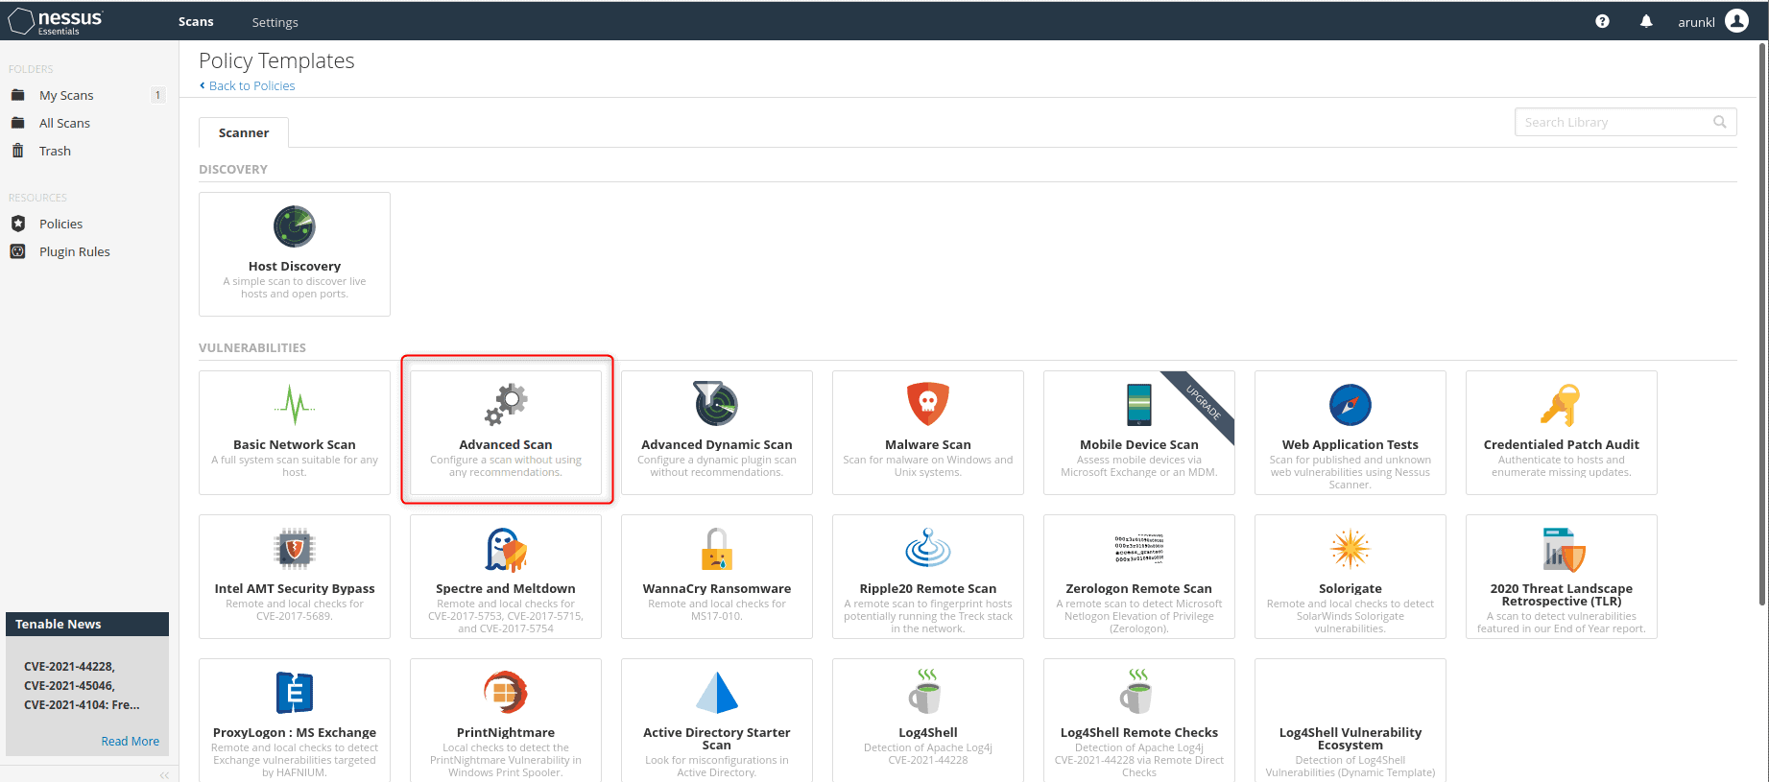Follow the Read More news link

131,741
